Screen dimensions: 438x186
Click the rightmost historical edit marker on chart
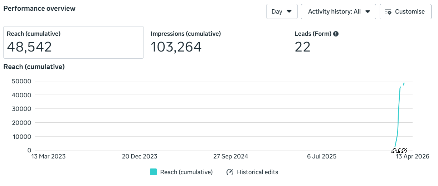point(404,150)
